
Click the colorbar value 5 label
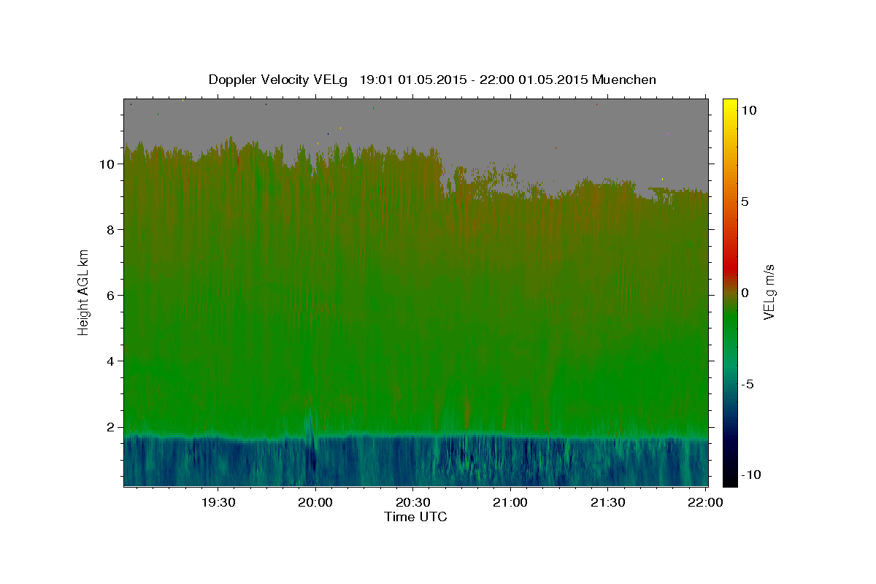tap(745, 201)
